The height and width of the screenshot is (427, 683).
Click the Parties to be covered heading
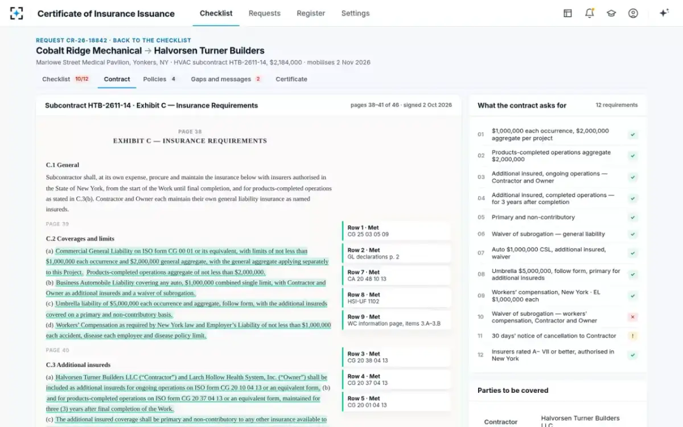[513, 391]
